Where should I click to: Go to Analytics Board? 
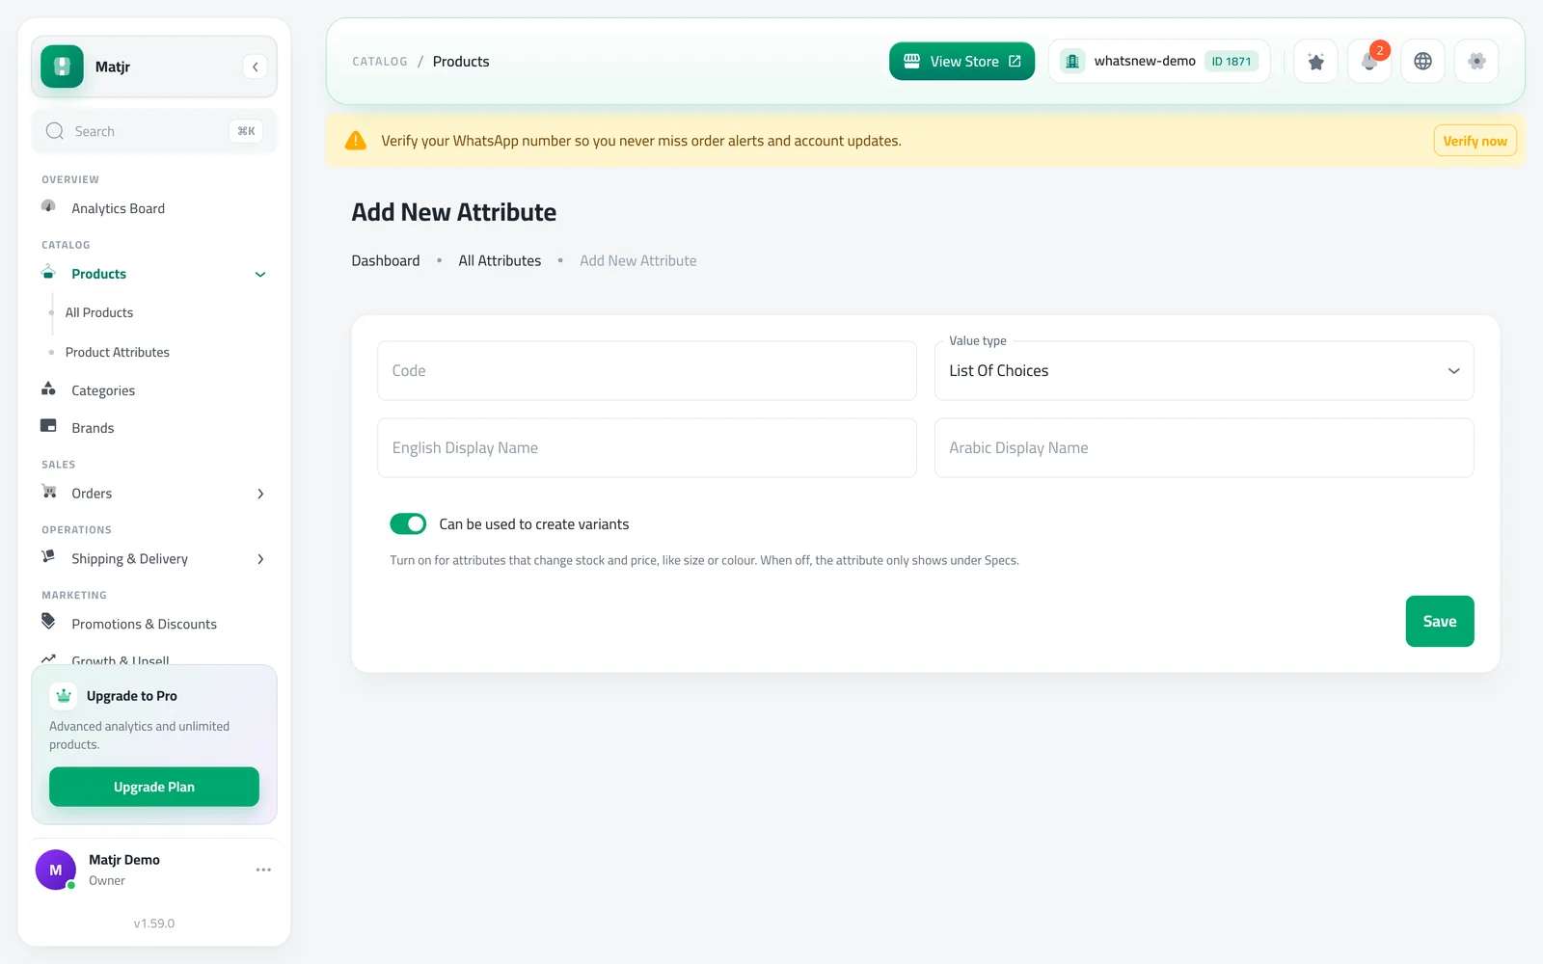click(x=118, y=208)
